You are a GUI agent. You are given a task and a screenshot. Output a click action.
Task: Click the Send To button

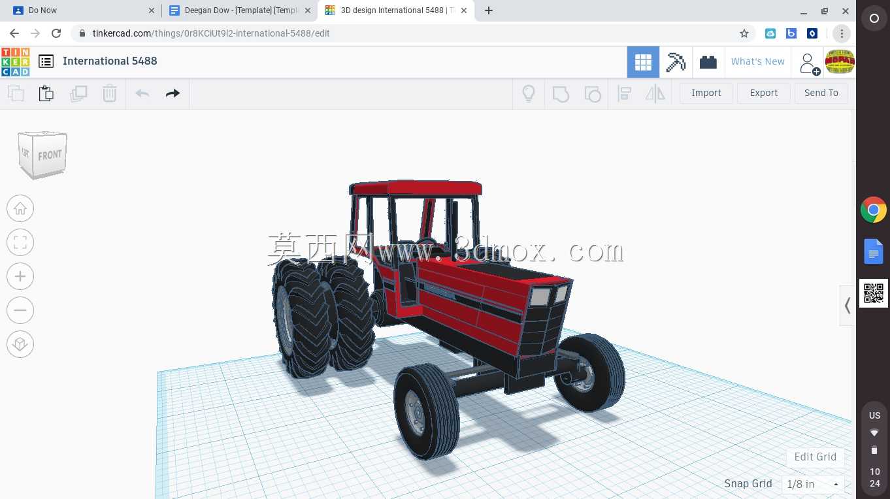tap(821, 93)
